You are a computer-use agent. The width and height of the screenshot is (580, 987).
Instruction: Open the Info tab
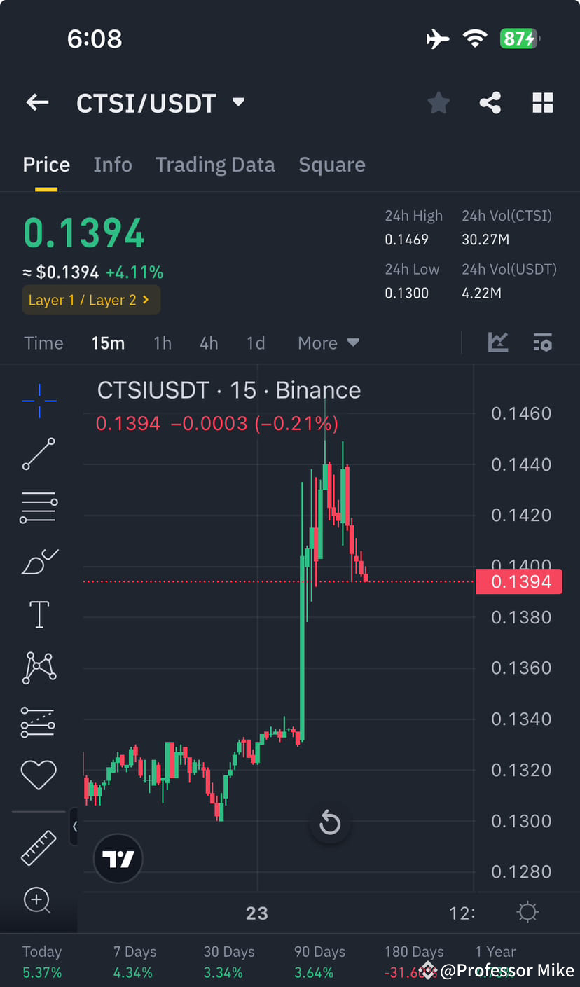point(113,164)
